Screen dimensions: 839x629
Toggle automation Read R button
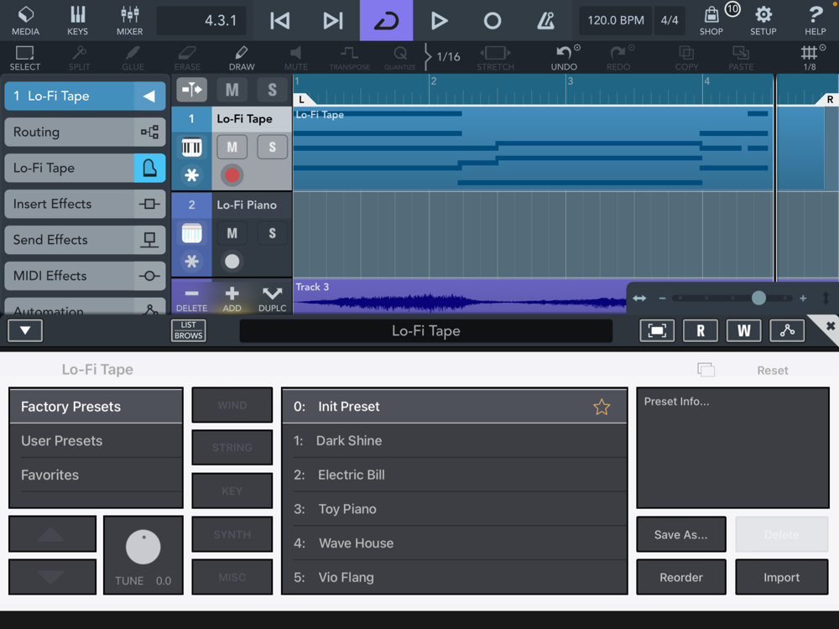[701, 330]
